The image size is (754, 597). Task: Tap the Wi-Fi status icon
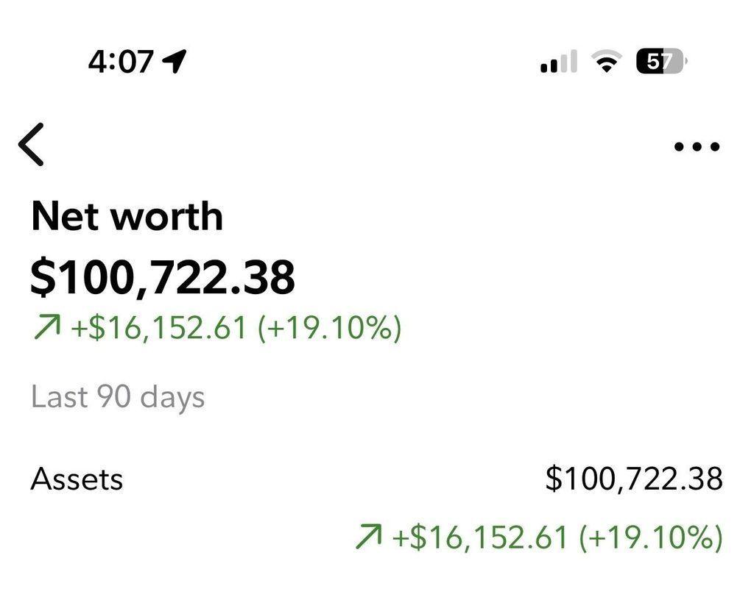click(607, 62)
